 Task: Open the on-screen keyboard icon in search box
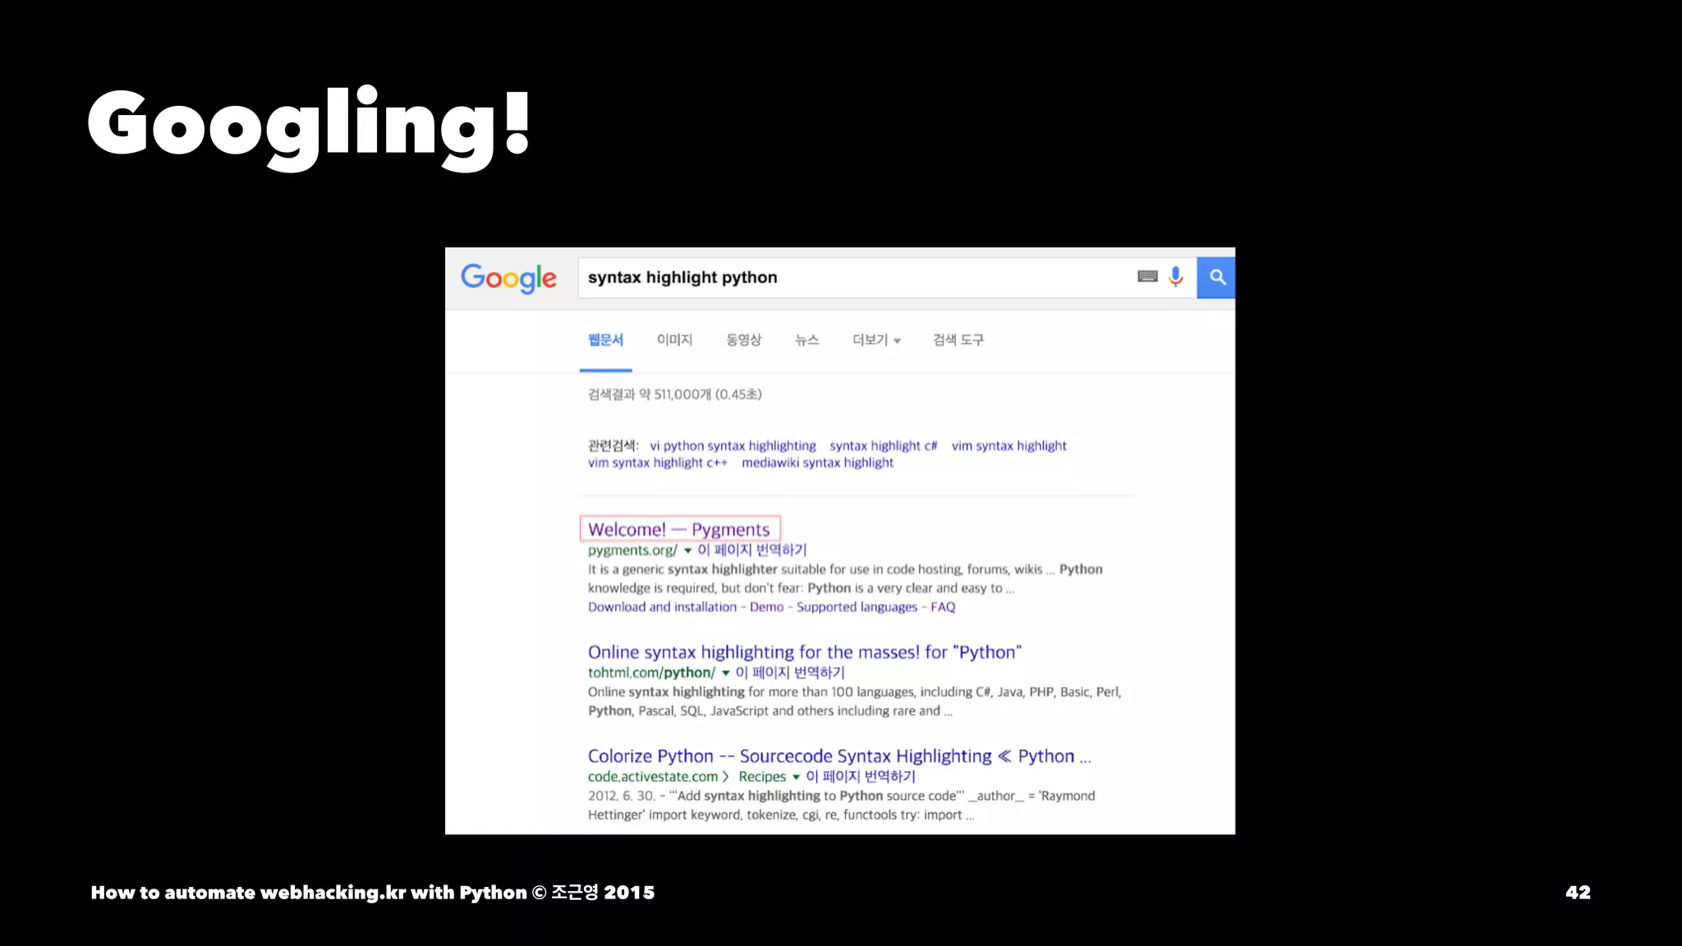[1147, 277]
